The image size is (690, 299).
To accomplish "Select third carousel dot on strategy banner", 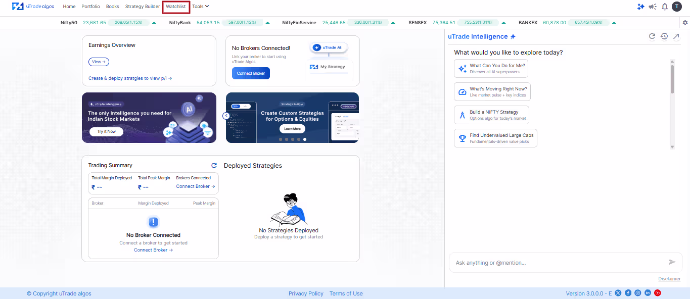I will click(292, 139).
